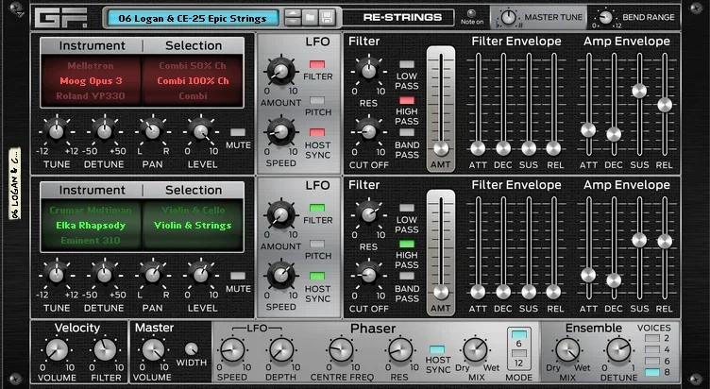Mute the top layer instrument
Screen dimensions: 710x389
(x=238, y=132)
